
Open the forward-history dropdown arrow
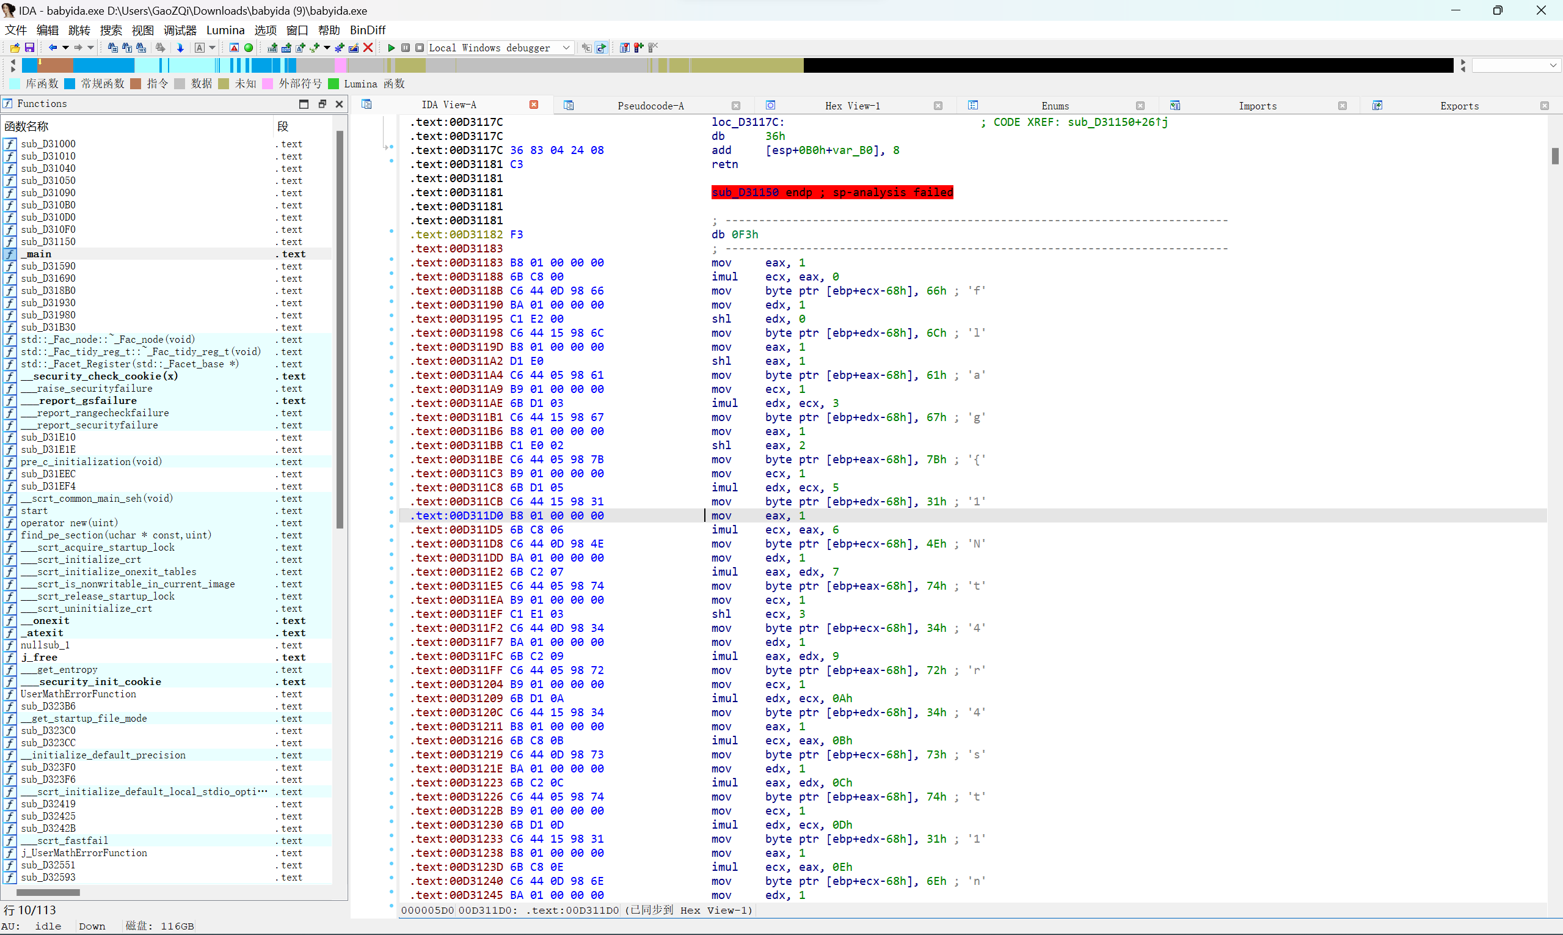click(90, 48)
